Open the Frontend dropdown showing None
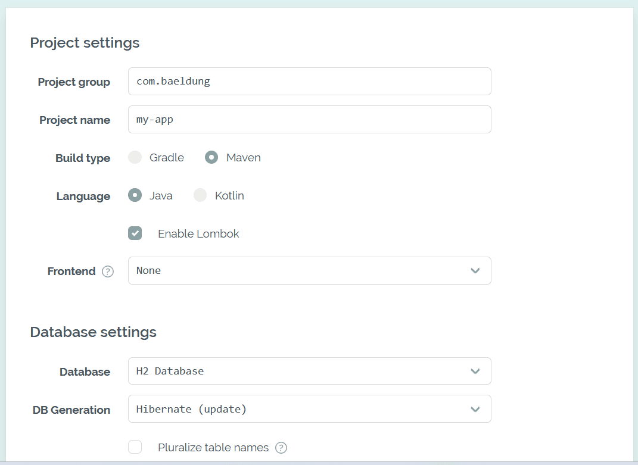The image size is (638, 465). pyautogui.click(x=310, y=270)
